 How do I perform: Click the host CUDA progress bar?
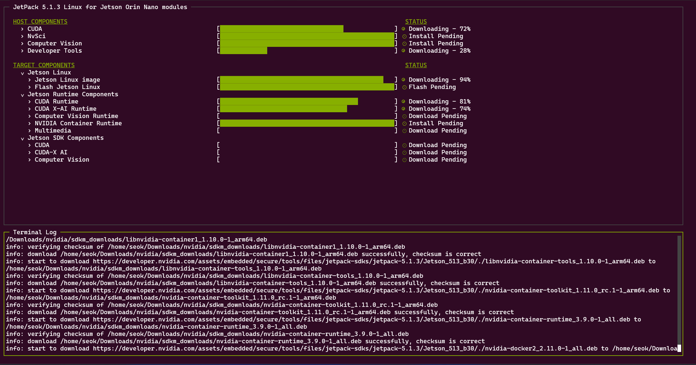307,29
